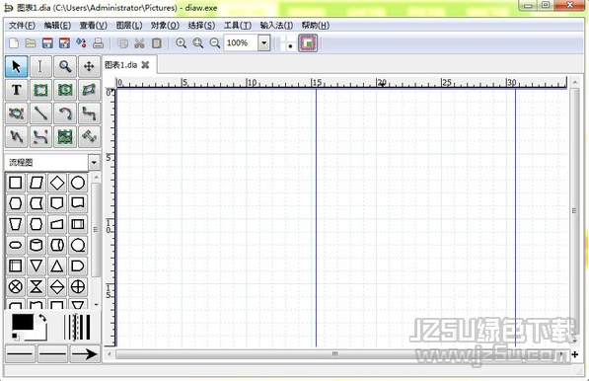
Task: Select the Arc drawing tool
Action: (x=65, y=114)
